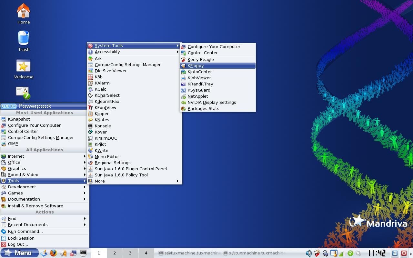Open the Konsole terminal launcher in panel

tap(83, 253)
